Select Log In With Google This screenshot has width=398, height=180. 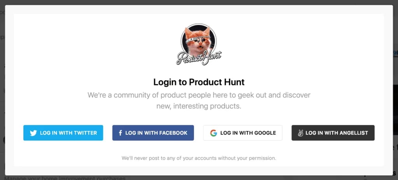click(243, 133)
